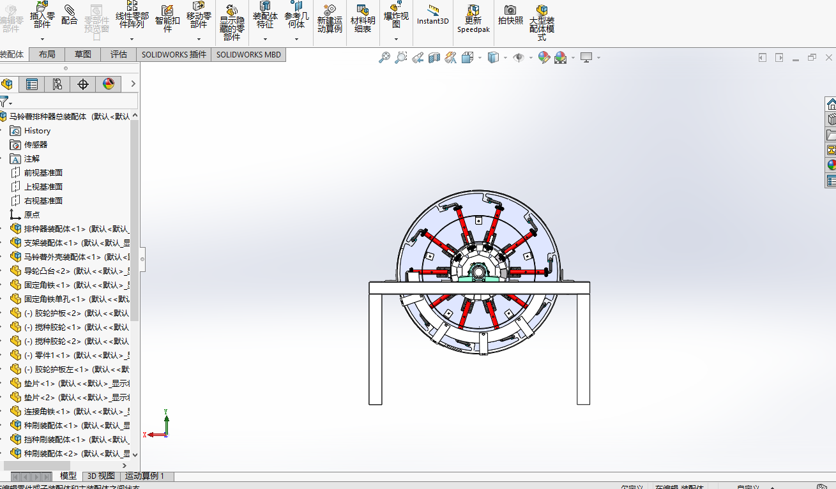The height and width of the screenshot is (489, 836).
Task: Take a snapshot with 拍快照
Action: tap(510, 15)
